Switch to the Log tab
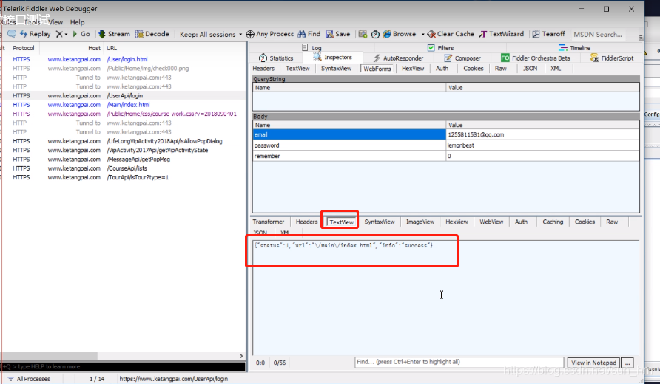This screenshot has height=384, width=660. click(312, 48)
